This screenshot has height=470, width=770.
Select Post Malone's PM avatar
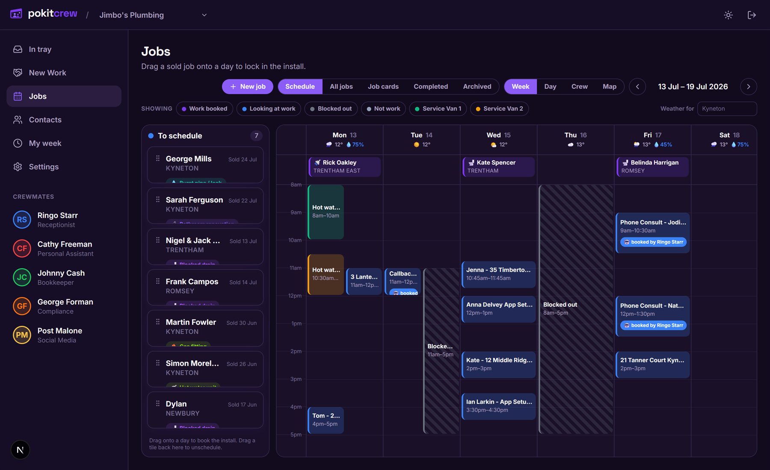coord(22,335)
